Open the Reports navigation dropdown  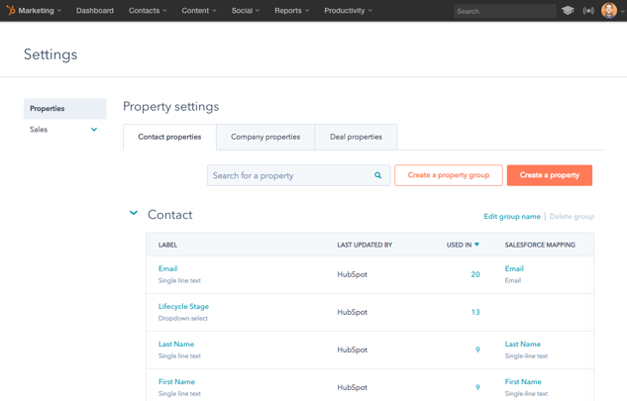click(x=291, y=11)
